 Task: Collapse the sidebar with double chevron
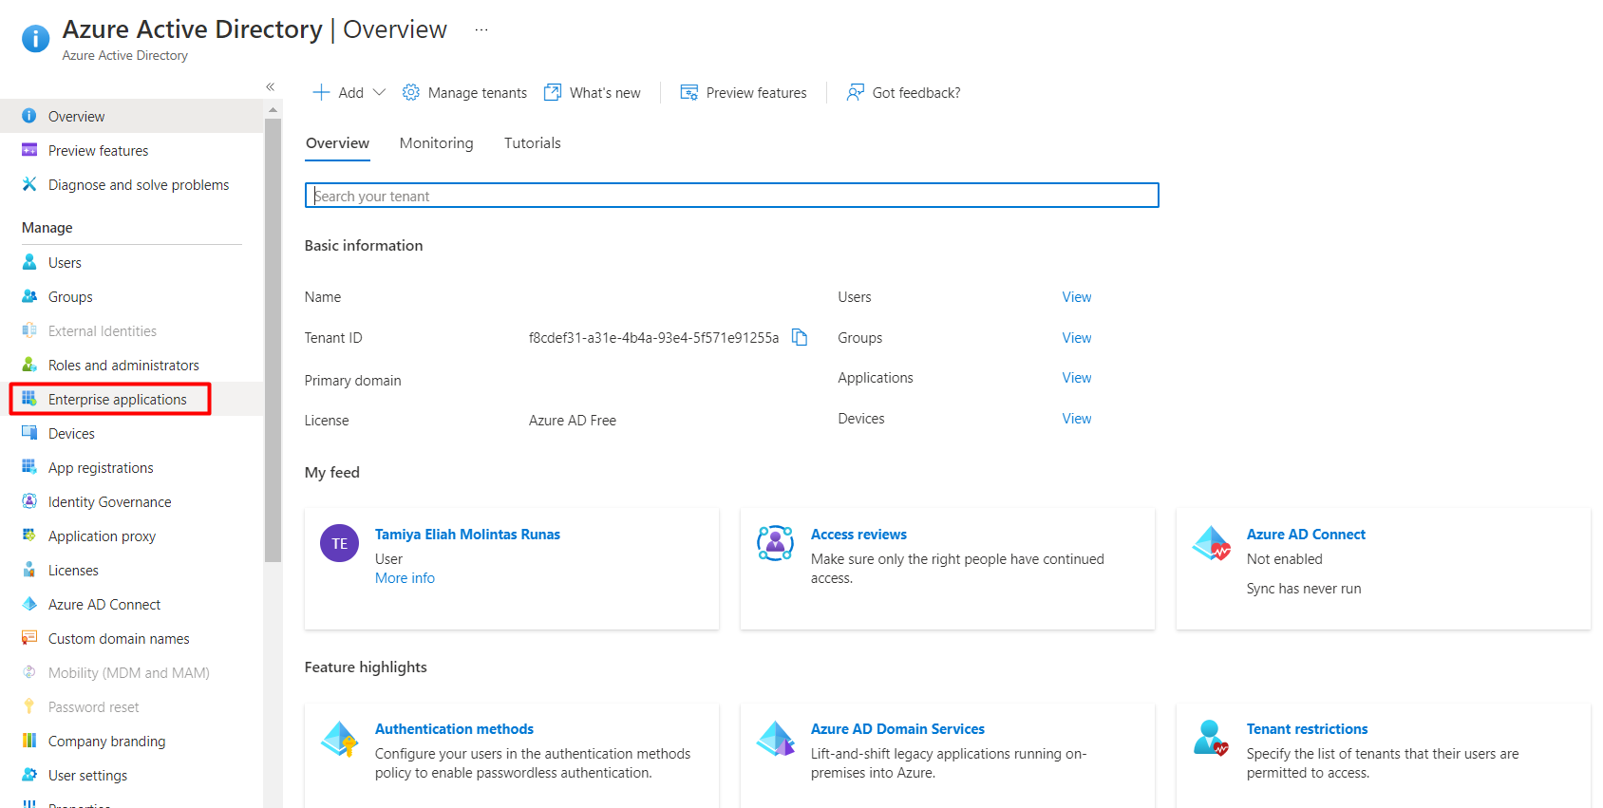(x=271, y=86)
